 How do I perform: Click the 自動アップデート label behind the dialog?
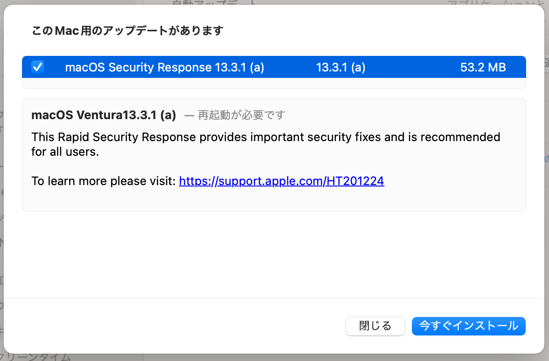tap(214, 2)
